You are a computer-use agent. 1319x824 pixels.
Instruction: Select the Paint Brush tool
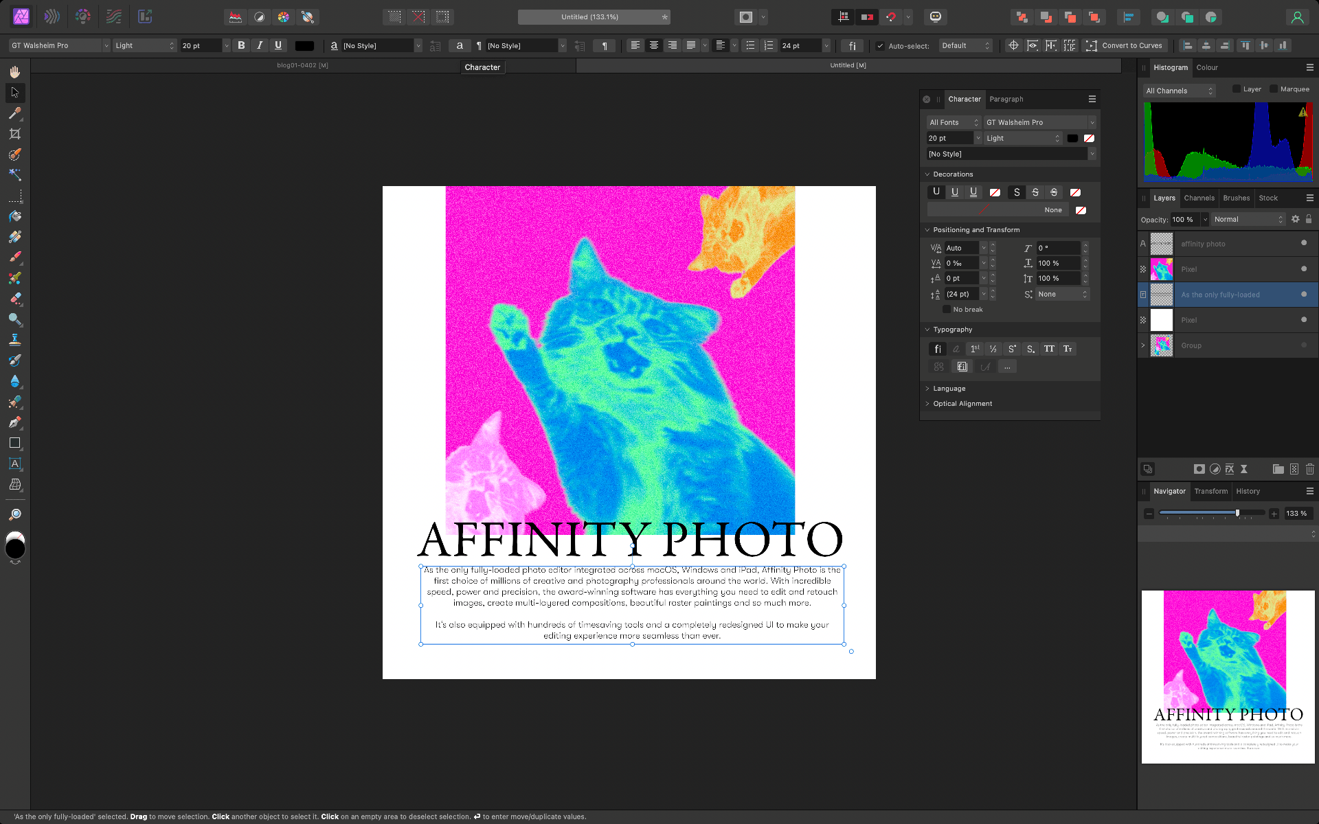click(x=14, y=257)
